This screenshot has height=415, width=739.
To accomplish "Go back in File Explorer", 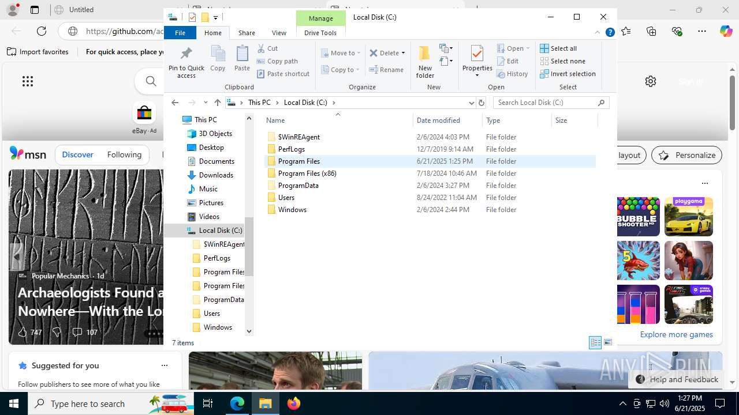I will tap(175, 103).
